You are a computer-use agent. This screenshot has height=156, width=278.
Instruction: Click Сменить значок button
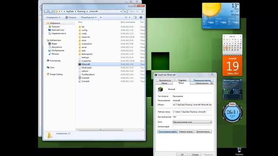pyautogui.click(x=187, y=132)
